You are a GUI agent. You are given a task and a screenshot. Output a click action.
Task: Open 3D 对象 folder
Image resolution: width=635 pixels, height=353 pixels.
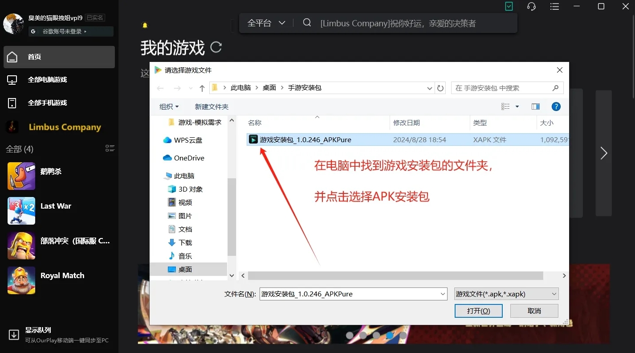185,189
